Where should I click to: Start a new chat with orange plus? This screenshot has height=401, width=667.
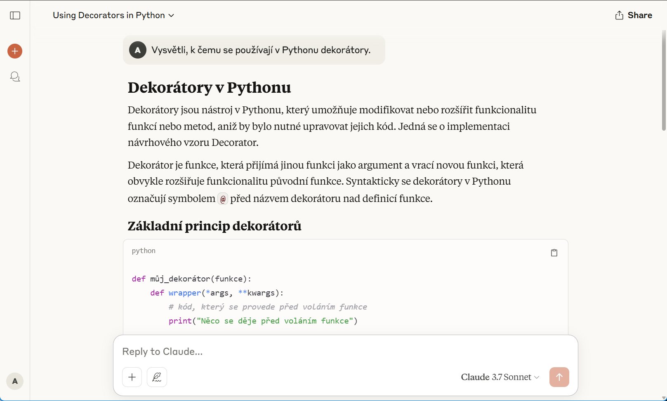pos(15,51)
